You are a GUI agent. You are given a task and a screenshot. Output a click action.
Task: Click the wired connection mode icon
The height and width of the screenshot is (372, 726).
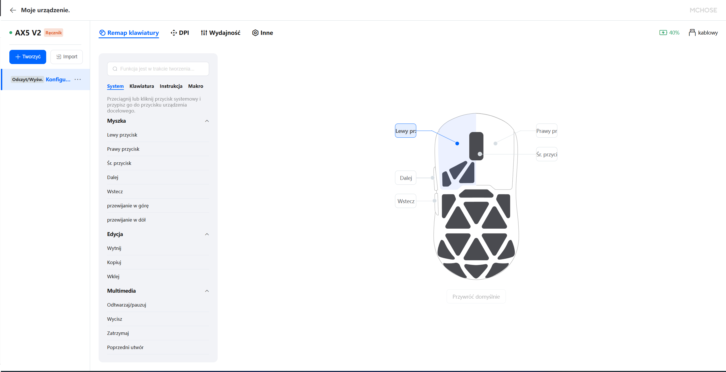[692, 33]
